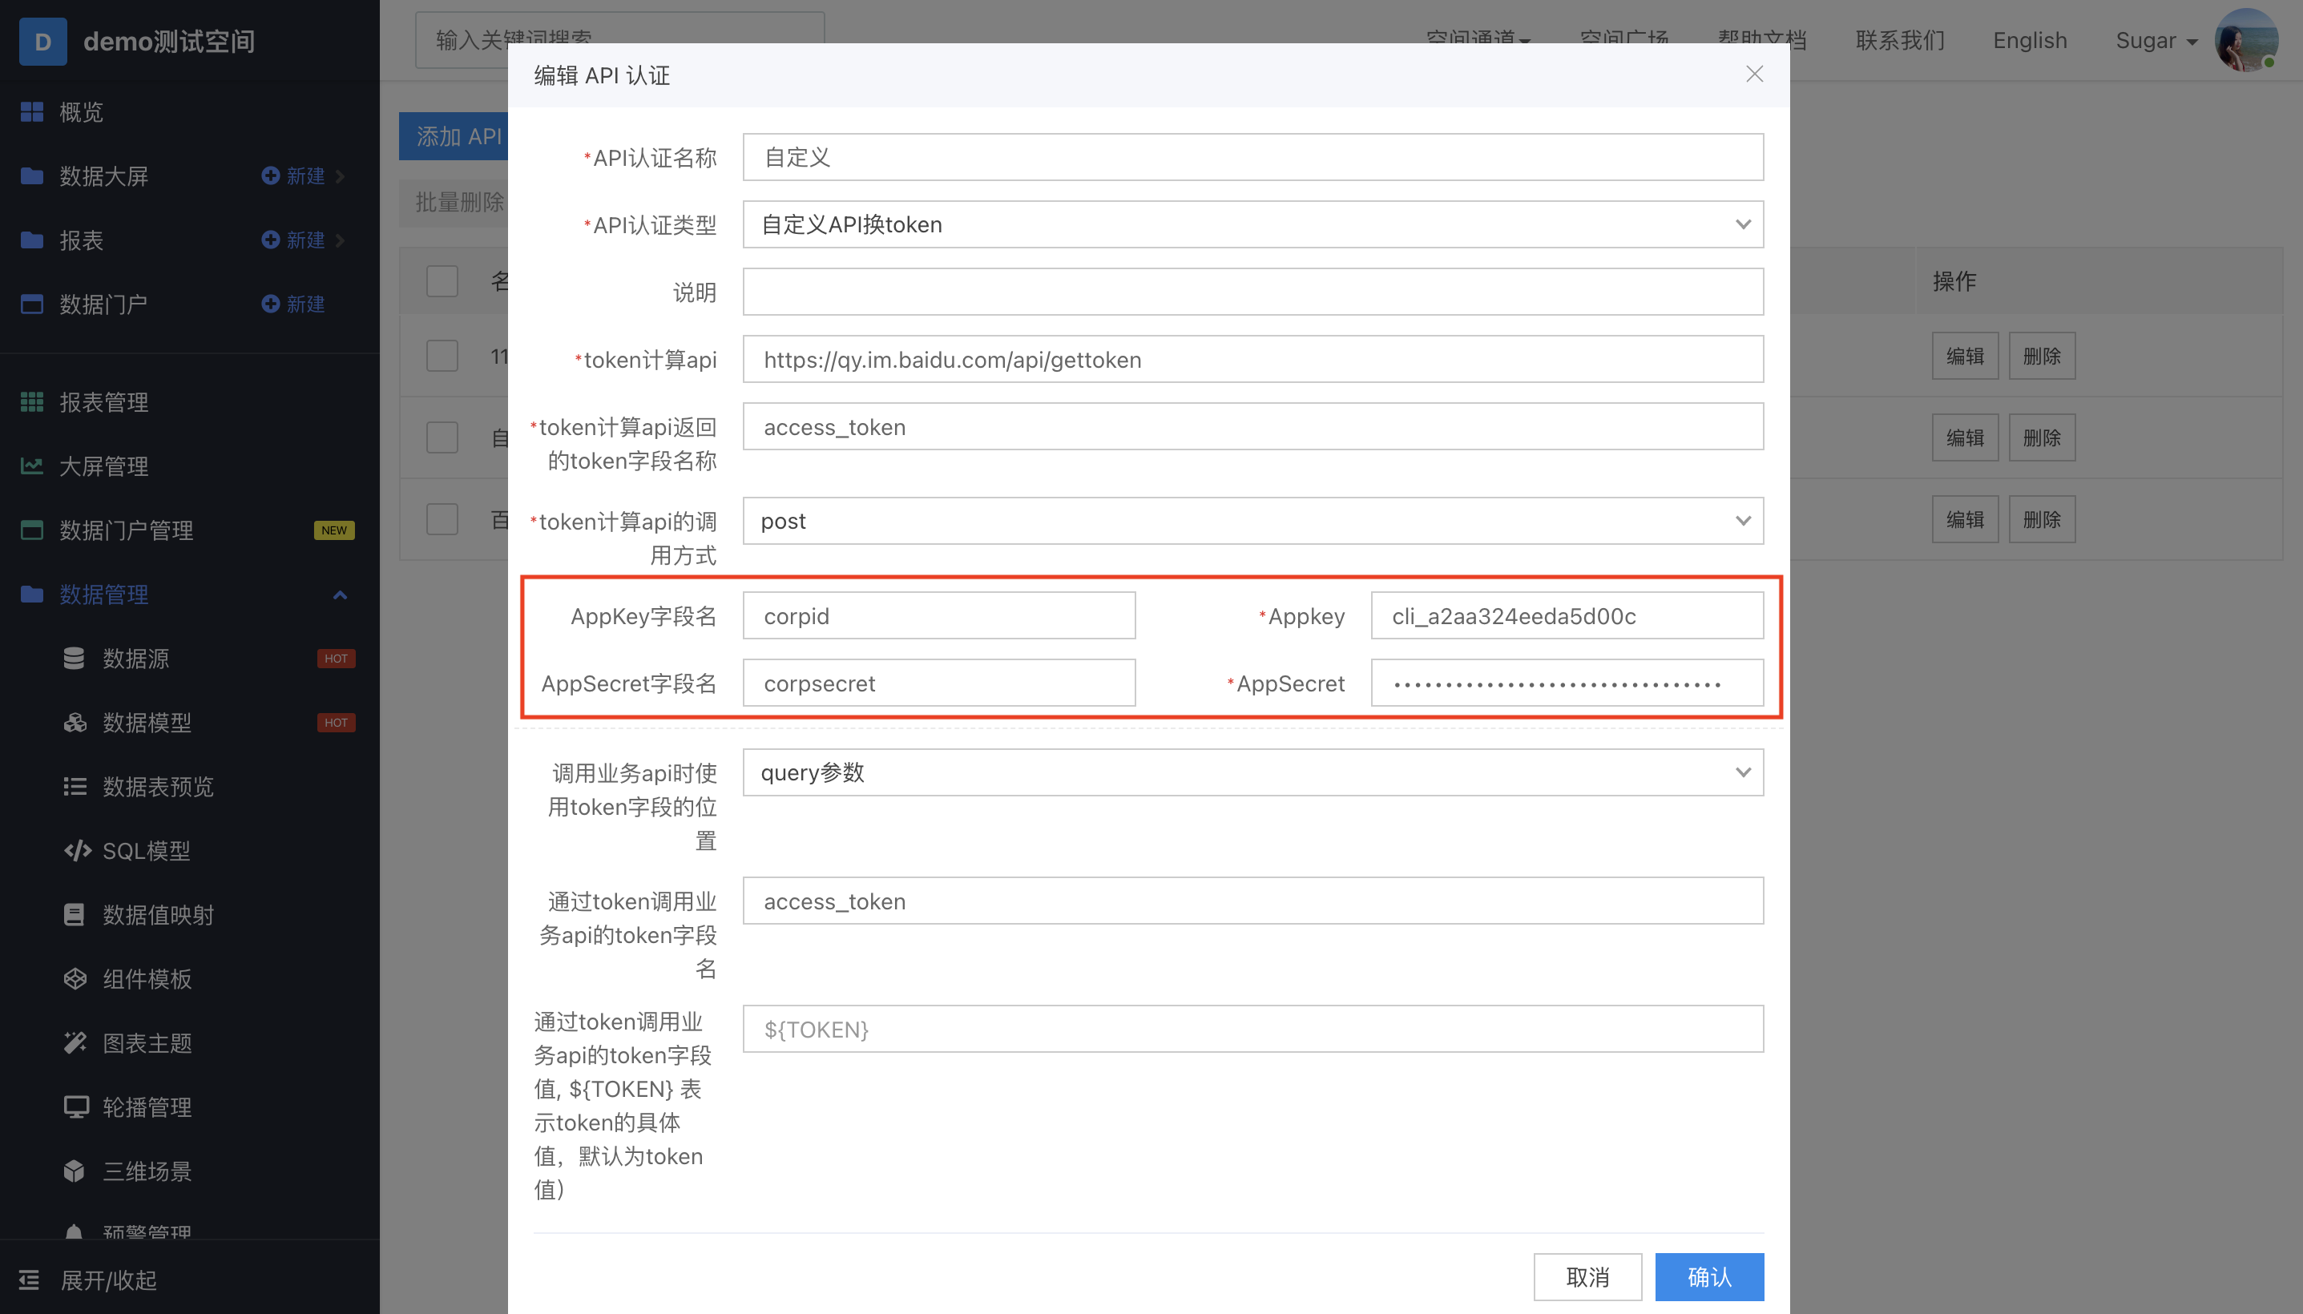Viewport: 2303px width, 1314px height.
Task: Click the masked AppSecret password field
Action: pos(1567,683)
